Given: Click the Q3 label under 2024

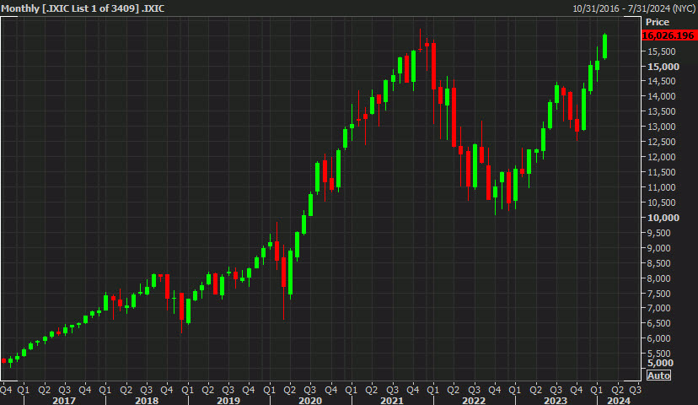Looking at the screenshot, I should pos(636,390).
